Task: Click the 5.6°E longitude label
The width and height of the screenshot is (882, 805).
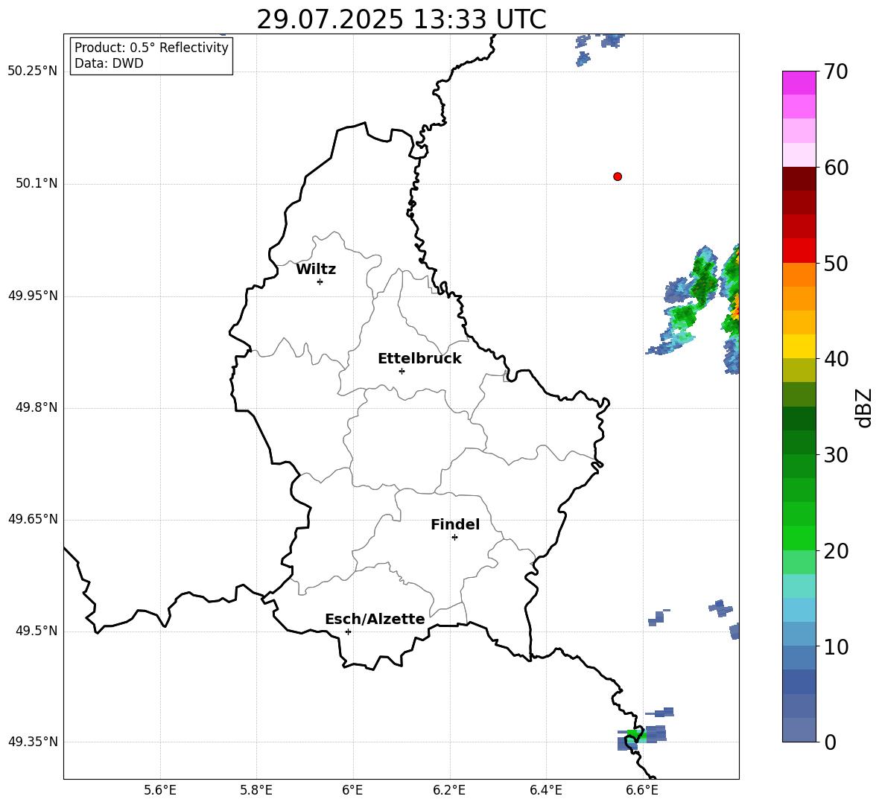Action: pyautogui.click(x=160, y=790)
